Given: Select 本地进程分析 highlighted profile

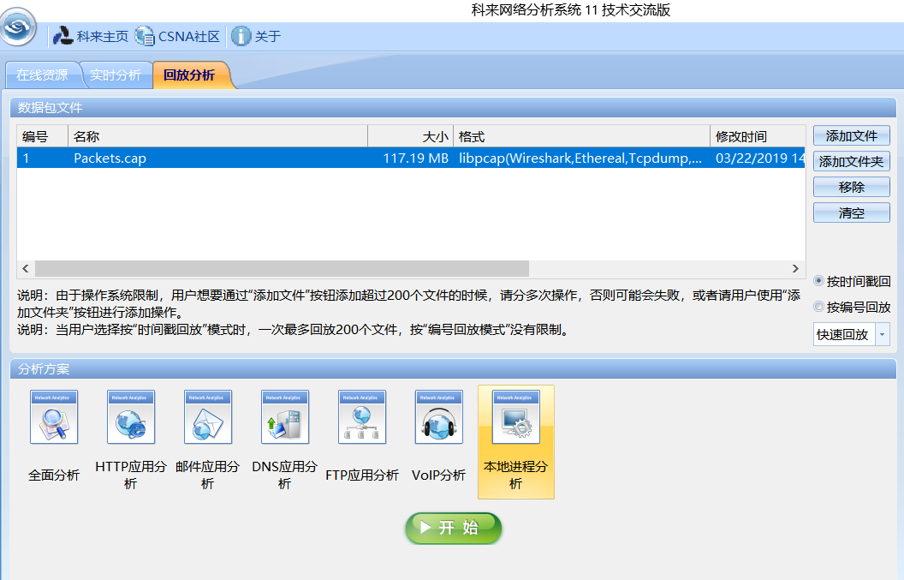Looking at the screenshot, I should [x=516, y=442].
